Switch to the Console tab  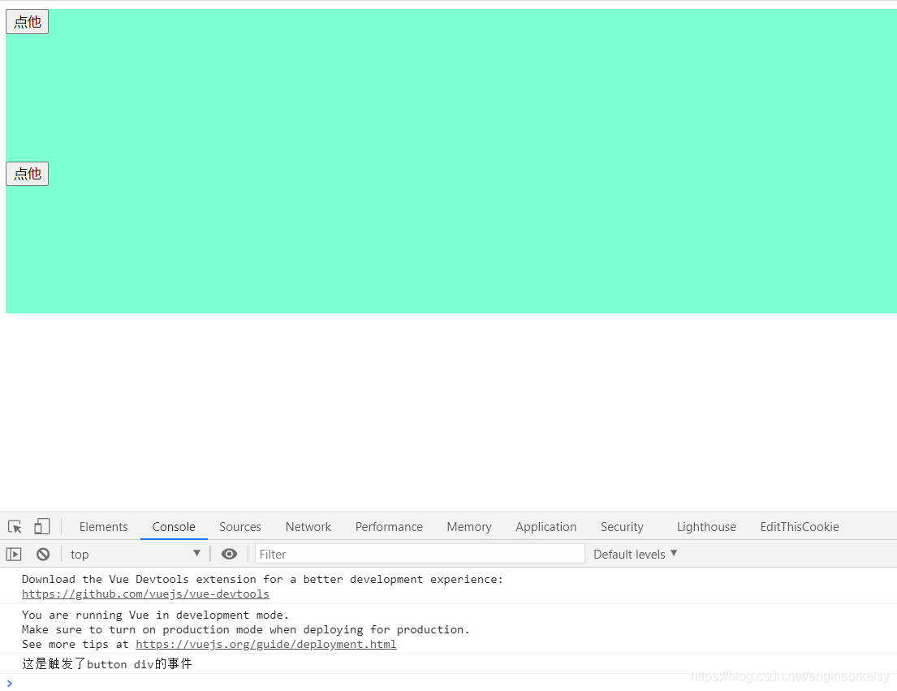click(174, 527)
